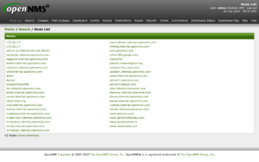Screen dimensions: 259x162
Task: Go to the Dashboard page
Action: [80, 21]
